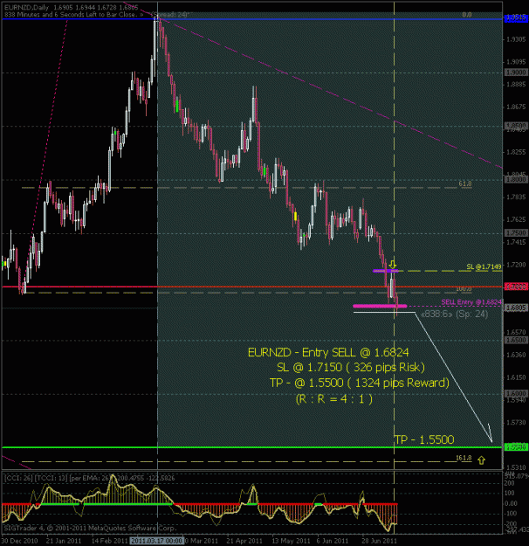Select the purple stop-loss marker bar
Image resolution: width=529 pixels, height=546 pixels.
[385, 271]
